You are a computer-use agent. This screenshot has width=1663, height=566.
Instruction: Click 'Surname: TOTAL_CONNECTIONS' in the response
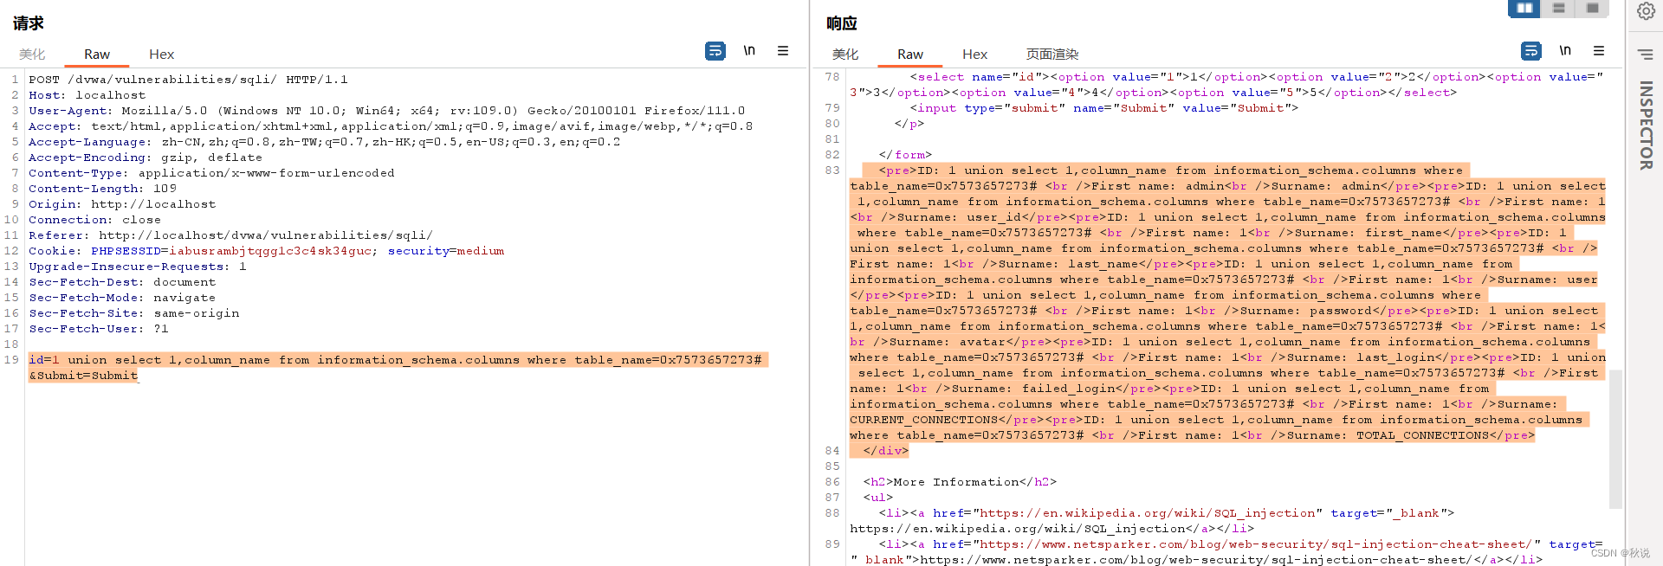(x=1388, y=435)
